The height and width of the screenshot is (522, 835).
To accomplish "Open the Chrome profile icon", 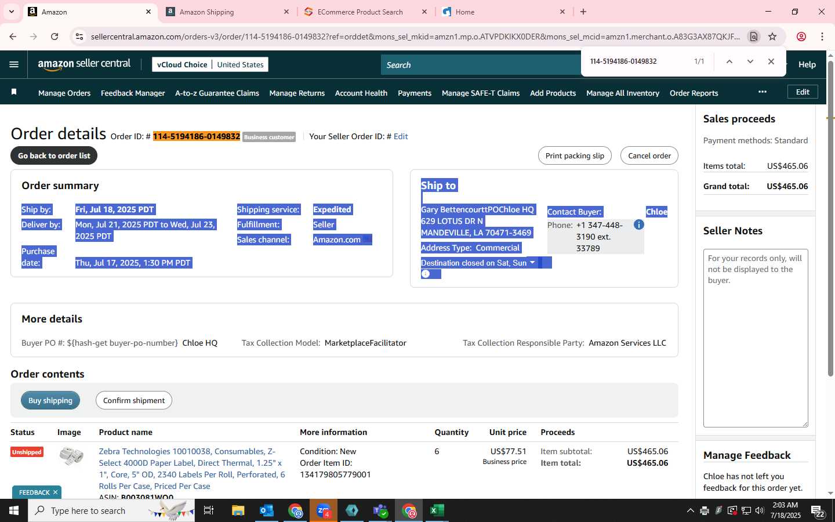I will coord(801,37).
